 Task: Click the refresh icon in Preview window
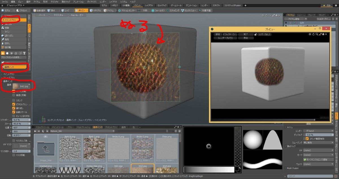pos(314,34)
